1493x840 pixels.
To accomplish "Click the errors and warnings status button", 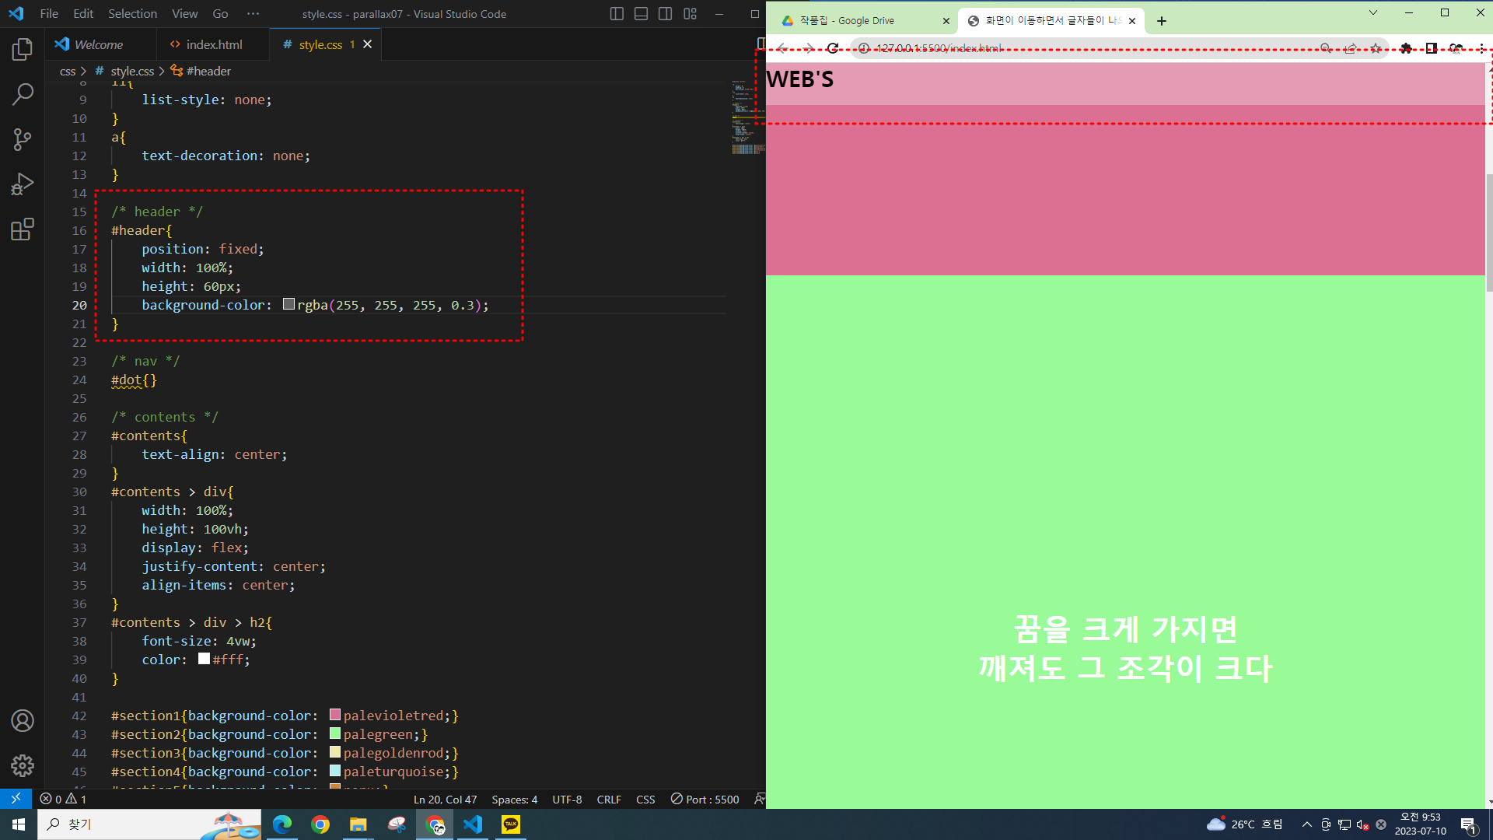I will point(64,800).
